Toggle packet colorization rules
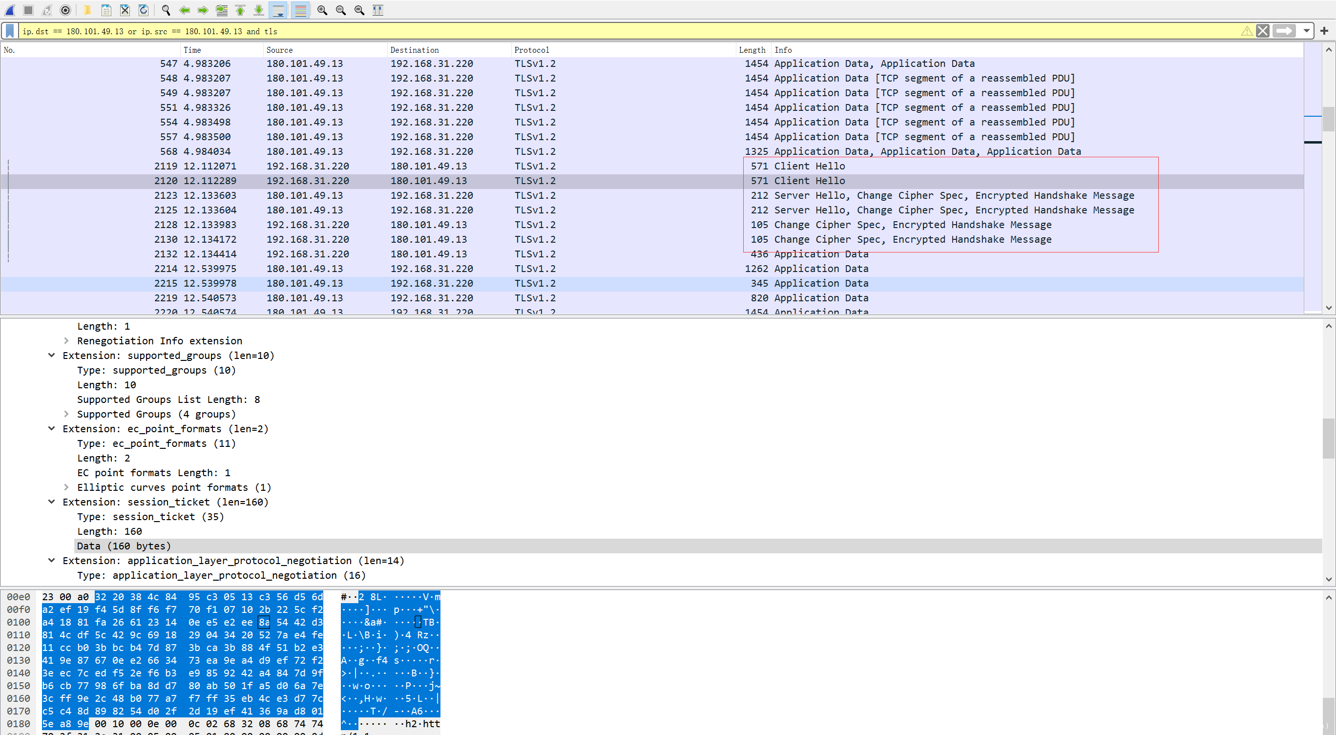Screen dimensions: 1336x735 tap(300, 10)
